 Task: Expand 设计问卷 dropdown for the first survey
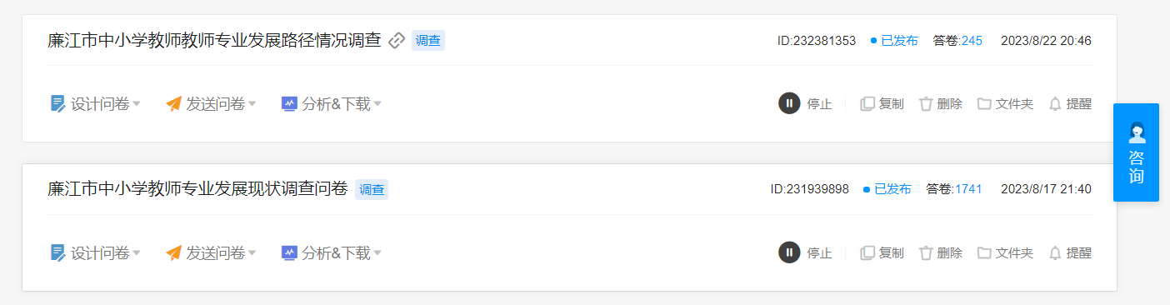pyautogui.click(x=95, y=103)
